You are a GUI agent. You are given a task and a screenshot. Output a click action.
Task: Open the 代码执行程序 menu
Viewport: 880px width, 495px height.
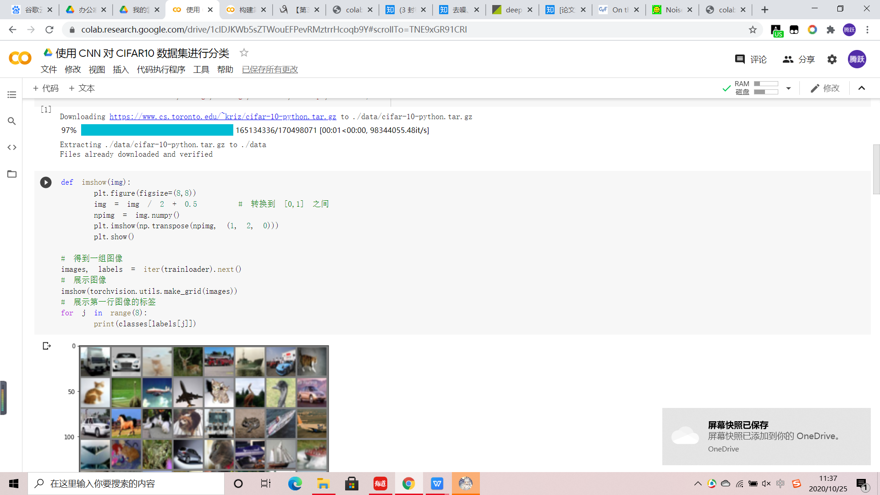(x=161, y=70)
